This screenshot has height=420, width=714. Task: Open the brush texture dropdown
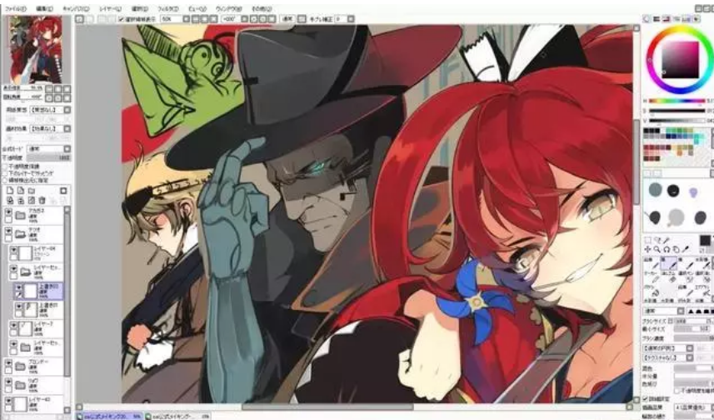coord(668,357)
